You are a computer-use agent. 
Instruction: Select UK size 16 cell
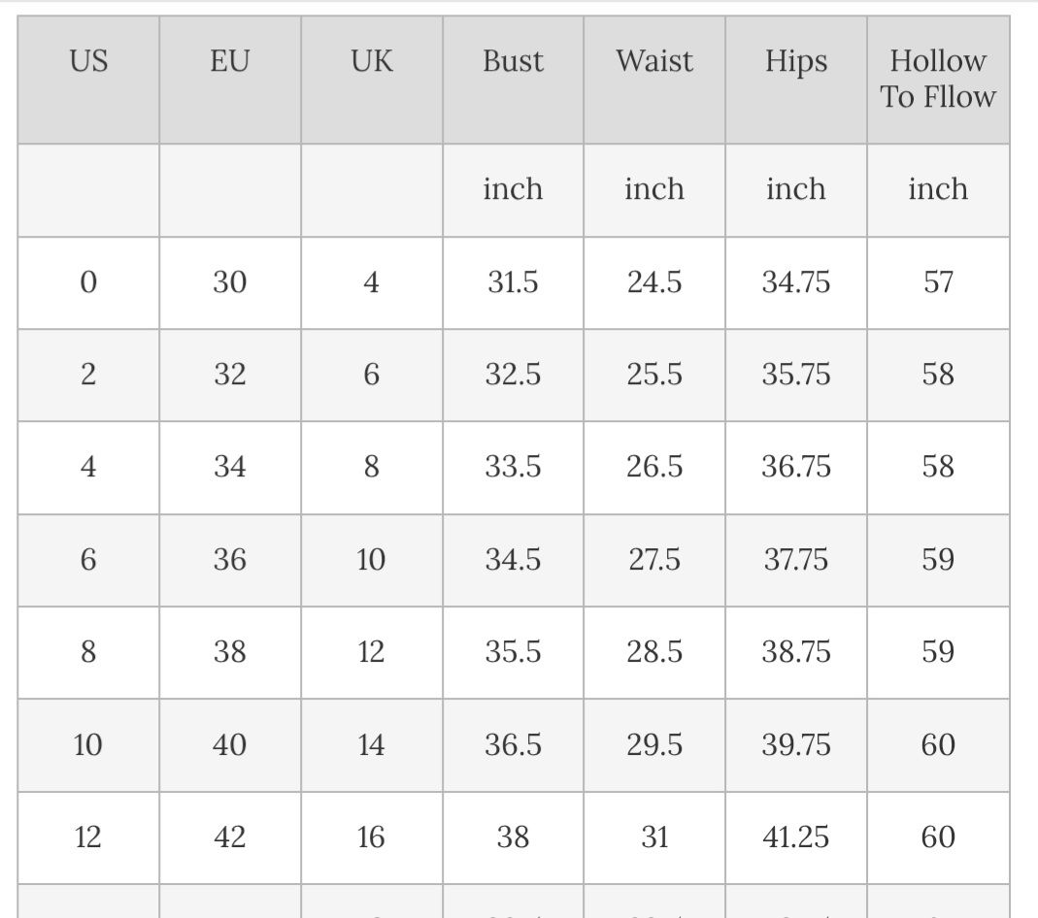[x=372, y=836]
